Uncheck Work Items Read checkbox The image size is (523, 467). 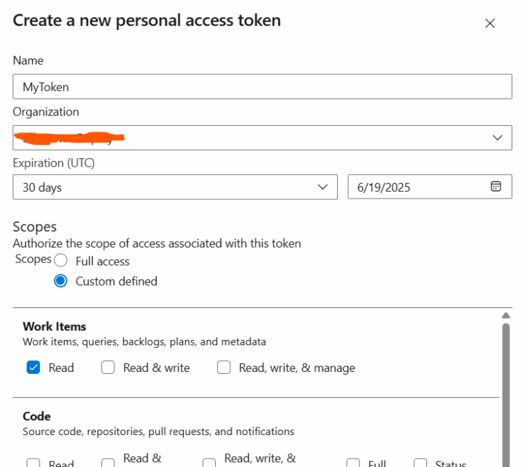click(x=33, y=368)
